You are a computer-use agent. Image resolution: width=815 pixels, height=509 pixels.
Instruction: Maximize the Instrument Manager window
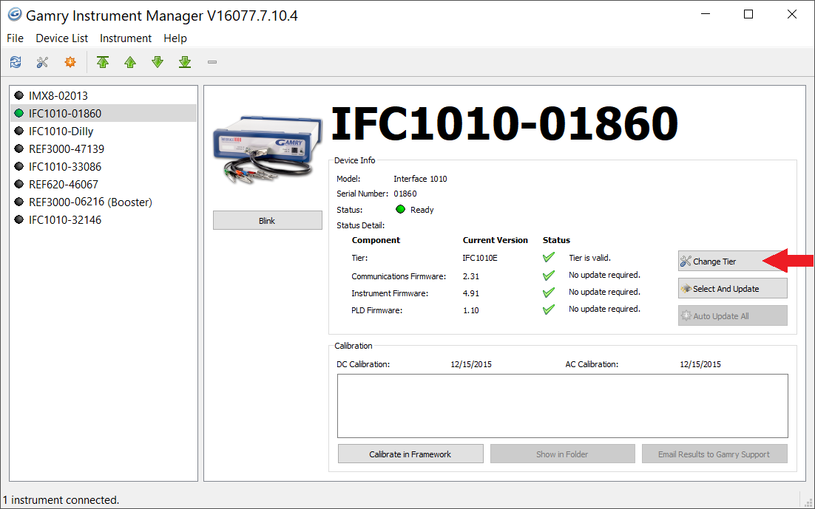[748, 14]
